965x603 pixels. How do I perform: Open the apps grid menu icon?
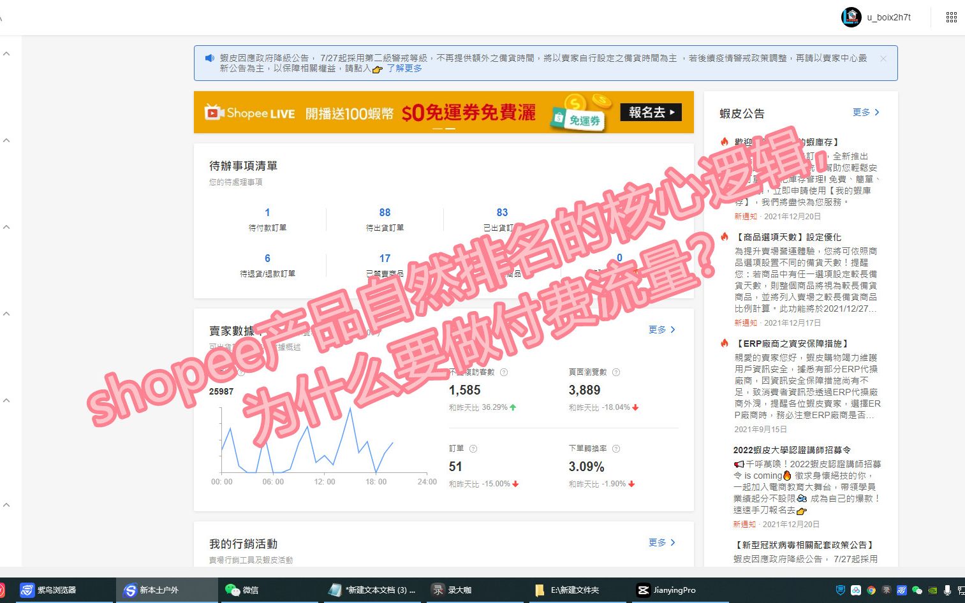click(951, 17)
